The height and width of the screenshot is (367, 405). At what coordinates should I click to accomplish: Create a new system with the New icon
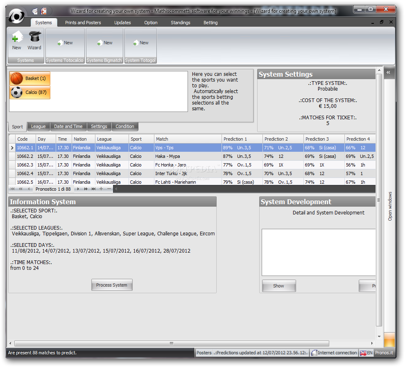[17, 41]
